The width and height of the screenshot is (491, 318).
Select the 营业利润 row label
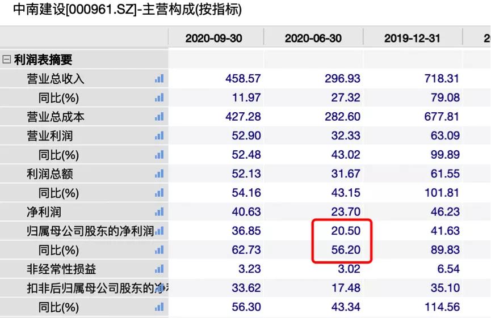pos(50,135)
